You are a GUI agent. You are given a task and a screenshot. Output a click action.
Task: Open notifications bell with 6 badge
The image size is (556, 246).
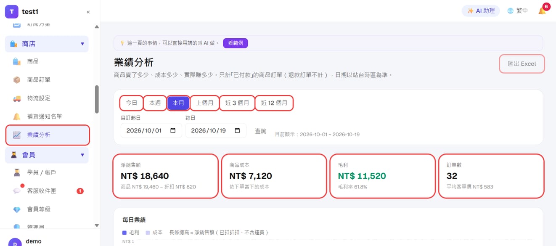543,11
